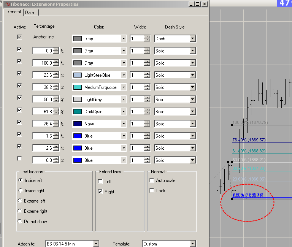
Task: Click the 23.6 percentage input field
Action: pyautogui.click(x=43, y=75)
